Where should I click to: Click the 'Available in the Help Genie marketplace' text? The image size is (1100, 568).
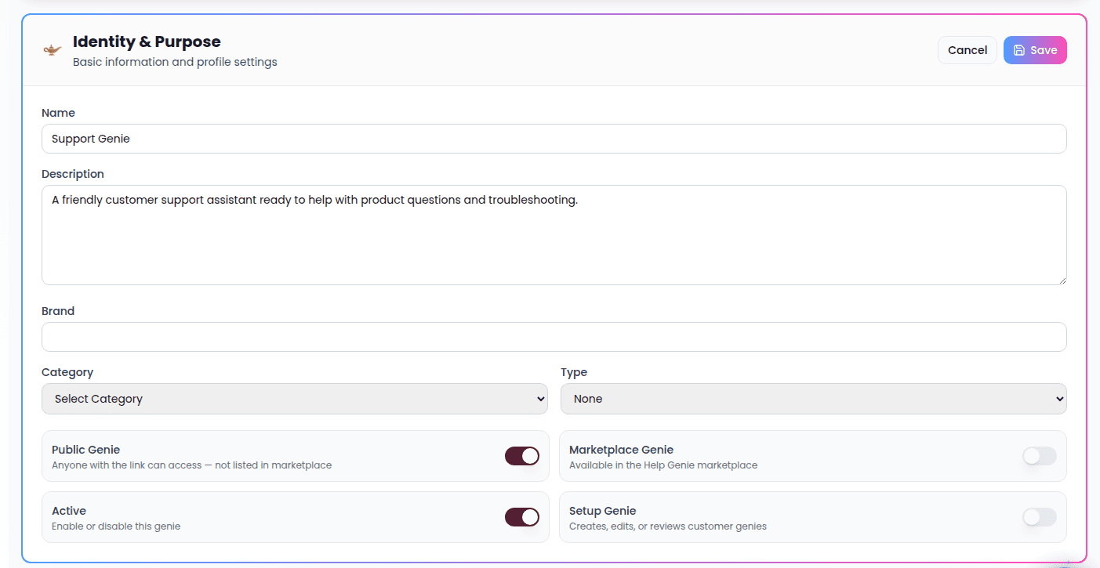click(663, 465)
